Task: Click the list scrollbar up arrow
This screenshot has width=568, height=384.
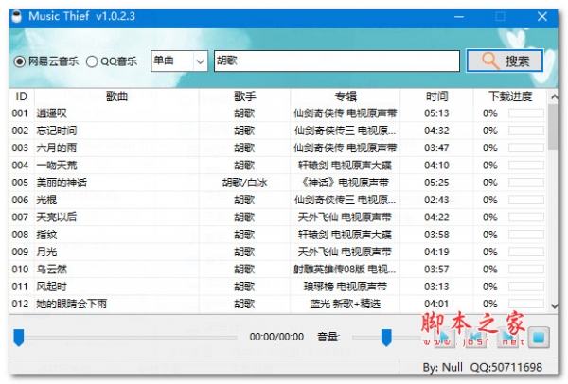Action: [554, 97]
